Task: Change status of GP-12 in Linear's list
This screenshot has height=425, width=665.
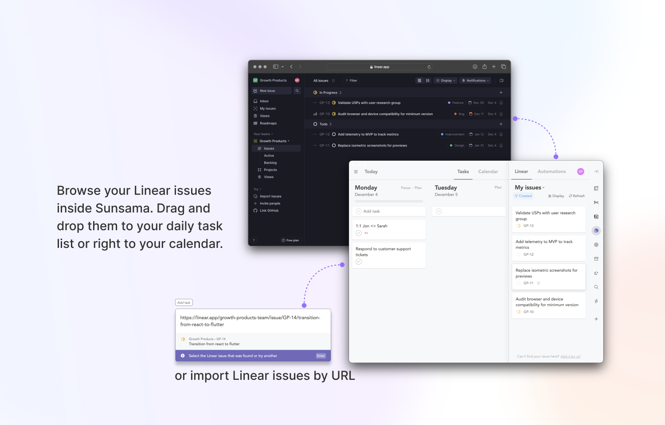Action: click(x=334, y=134)
